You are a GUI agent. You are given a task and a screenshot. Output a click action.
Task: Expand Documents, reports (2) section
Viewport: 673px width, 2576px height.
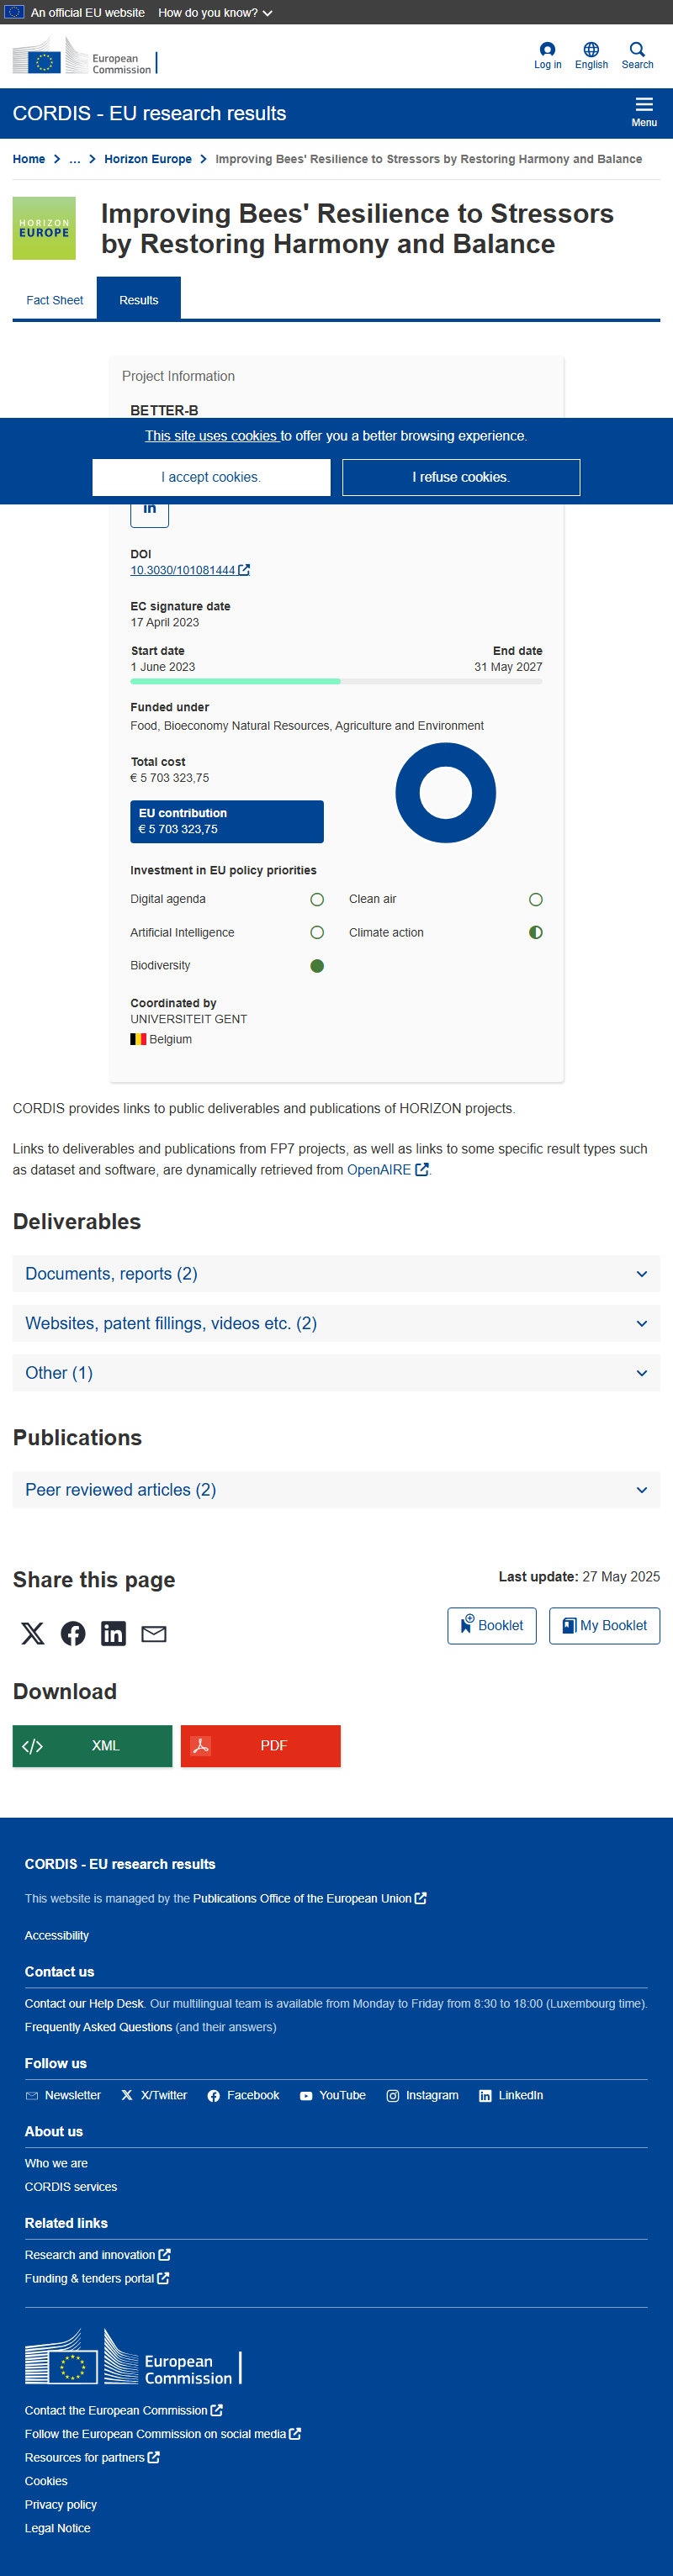tap(336, 1274)
